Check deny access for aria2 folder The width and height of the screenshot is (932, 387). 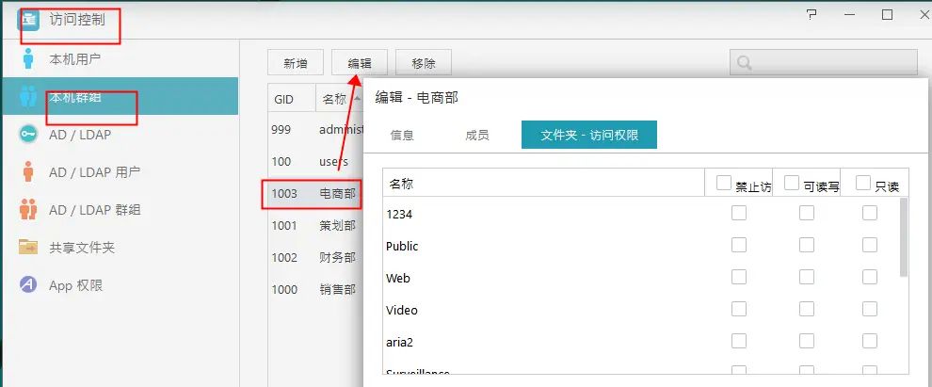[739, 341]
